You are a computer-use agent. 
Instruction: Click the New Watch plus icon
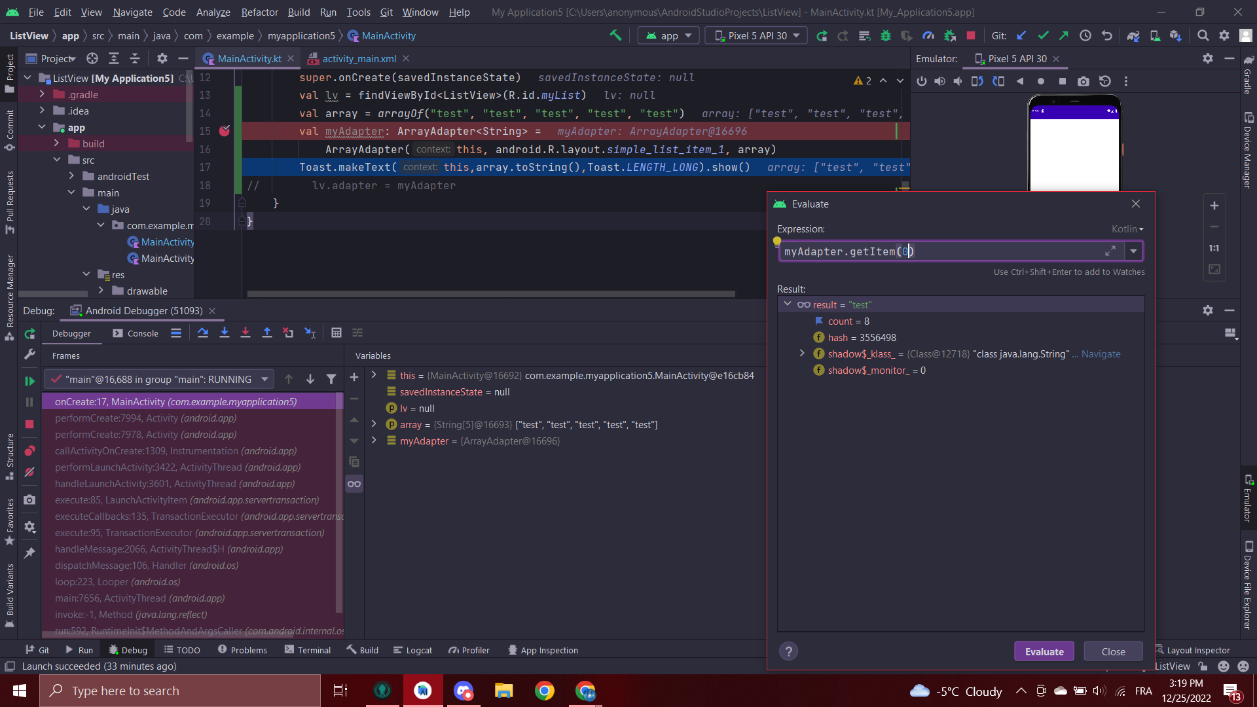[354, 377]
